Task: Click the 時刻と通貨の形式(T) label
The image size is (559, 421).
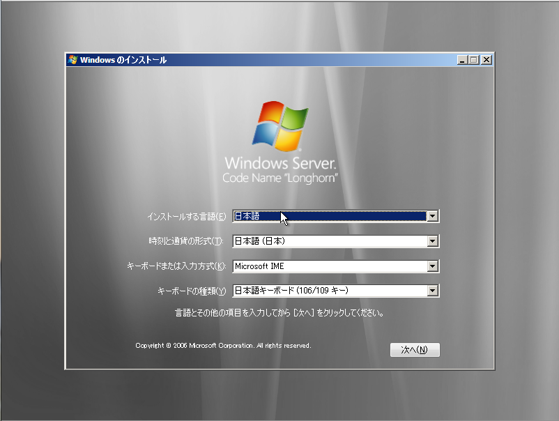Action: pos(185,241)
